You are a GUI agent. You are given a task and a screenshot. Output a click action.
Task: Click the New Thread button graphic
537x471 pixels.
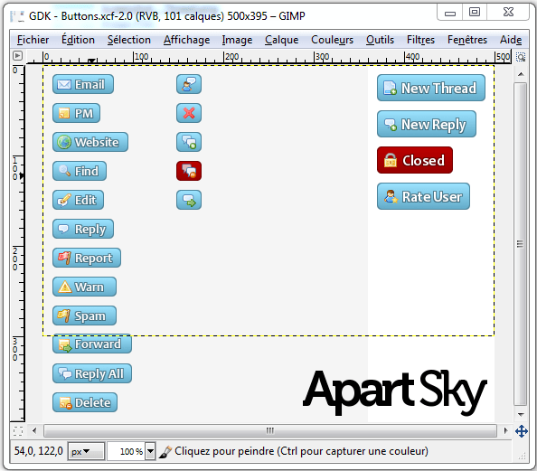[x=431, y=88]
